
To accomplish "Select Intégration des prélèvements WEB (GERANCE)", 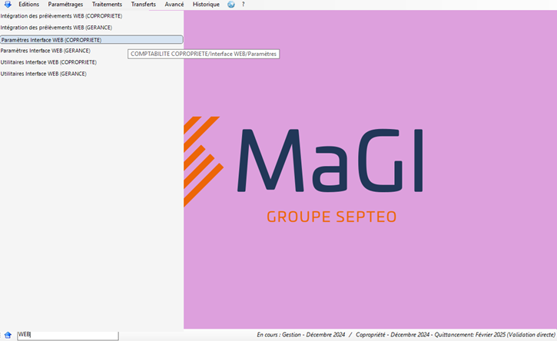I will (x=56, y=28).
